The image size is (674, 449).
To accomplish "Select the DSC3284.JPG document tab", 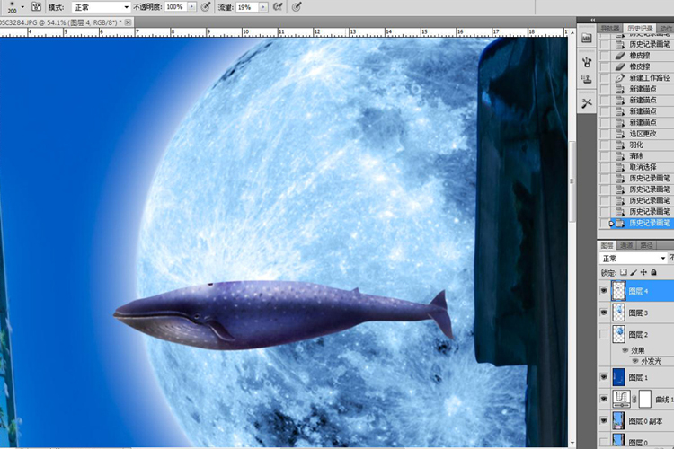I will point(60,22).
